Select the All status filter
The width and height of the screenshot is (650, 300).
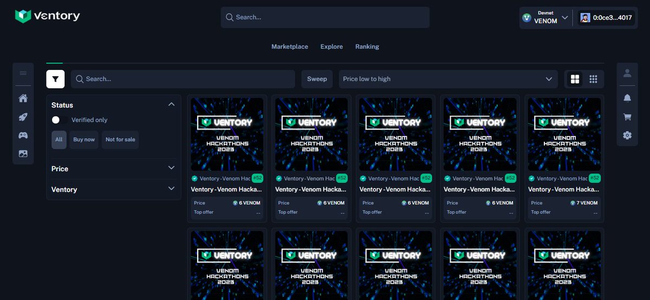59,140
